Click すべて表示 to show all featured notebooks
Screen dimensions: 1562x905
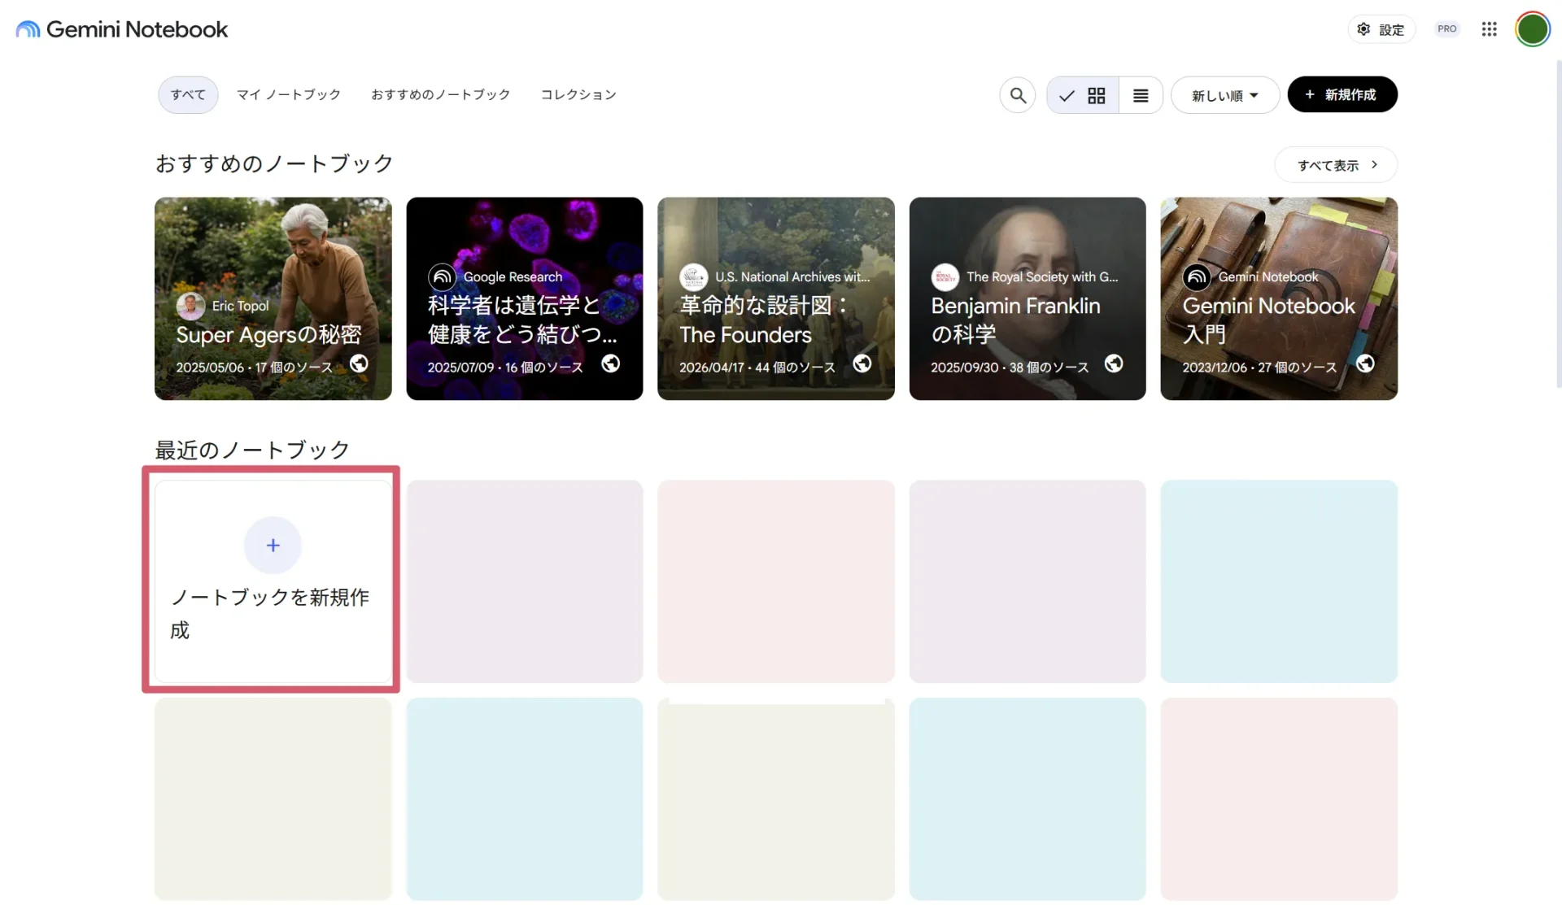(x=1336, y=165)
